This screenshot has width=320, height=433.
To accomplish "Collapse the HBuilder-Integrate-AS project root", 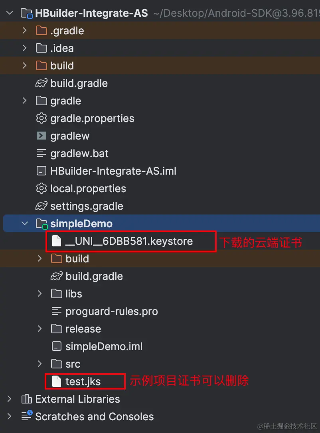I will [10, 13].
